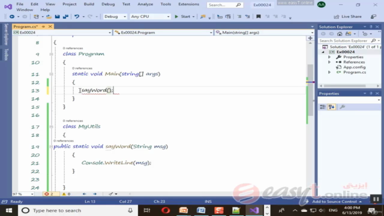Screen dimensions: 384x216
Task: Expand the Program.cs node in Solution Explorer
Action: point(329,72)
